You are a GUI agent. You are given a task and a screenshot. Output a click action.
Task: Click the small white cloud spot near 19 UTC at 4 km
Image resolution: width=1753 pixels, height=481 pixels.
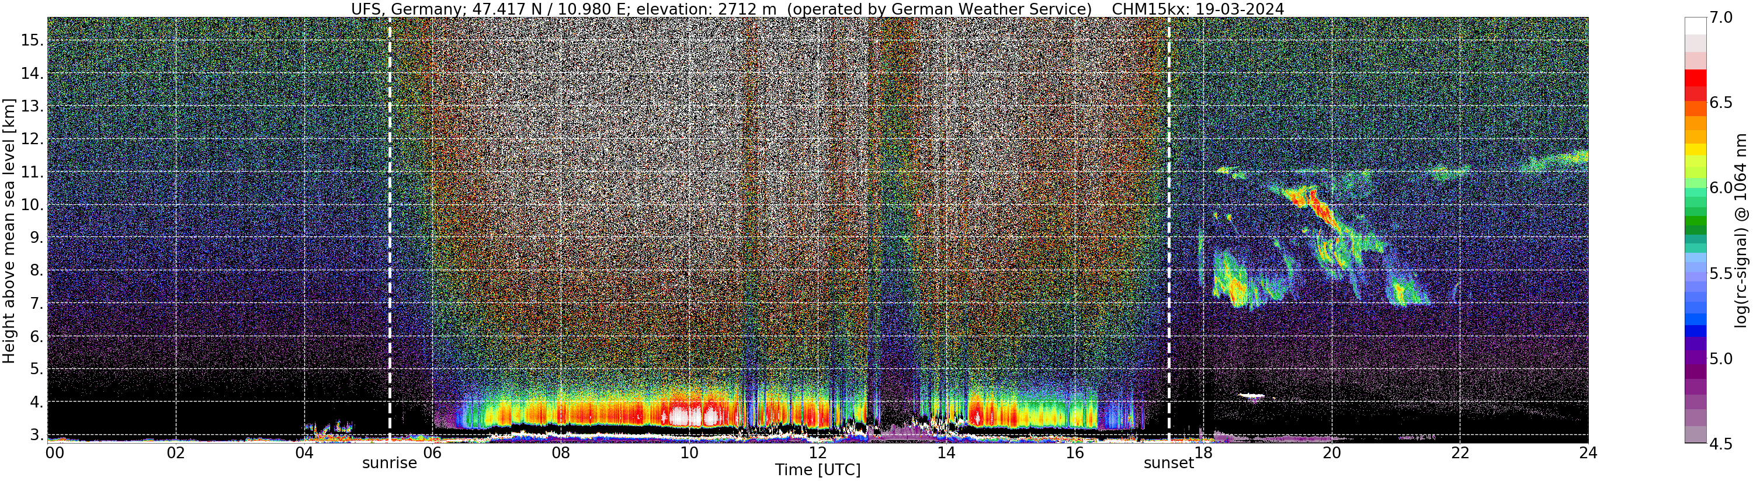(1251, 395)
